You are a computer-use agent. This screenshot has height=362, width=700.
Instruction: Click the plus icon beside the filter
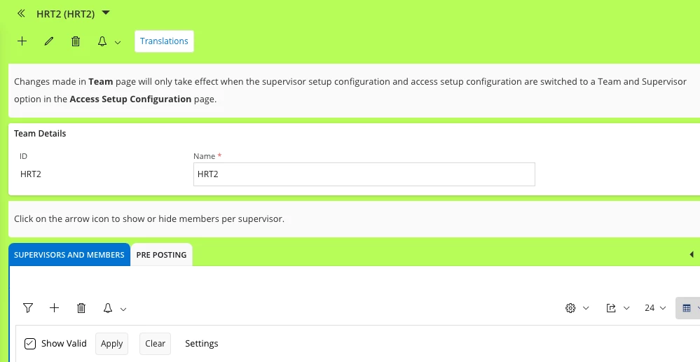point(55,308)
